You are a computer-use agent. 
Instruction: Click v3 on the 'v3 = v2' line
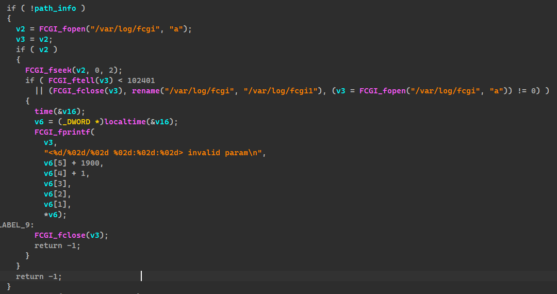(21, 39)
